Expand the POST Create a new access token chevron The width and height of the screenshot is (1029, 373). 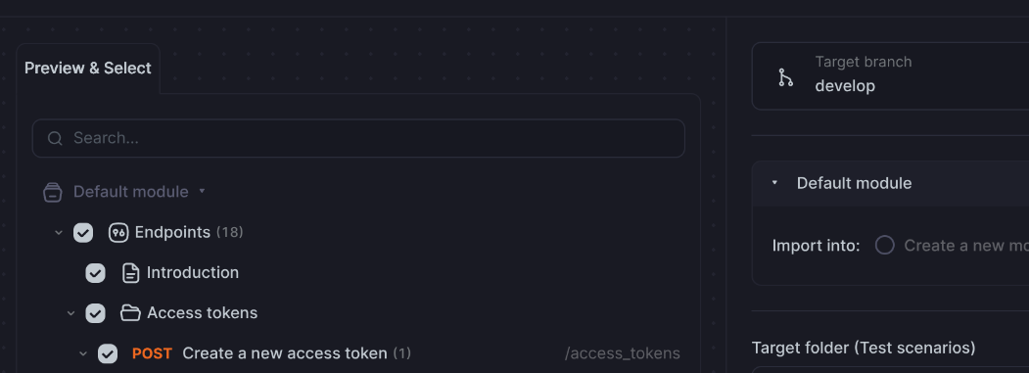click(82, 354)
